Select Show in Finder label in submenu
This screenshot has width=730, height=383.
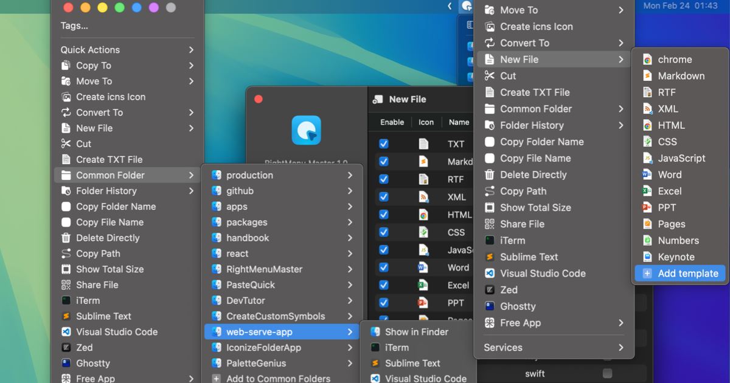417,332
